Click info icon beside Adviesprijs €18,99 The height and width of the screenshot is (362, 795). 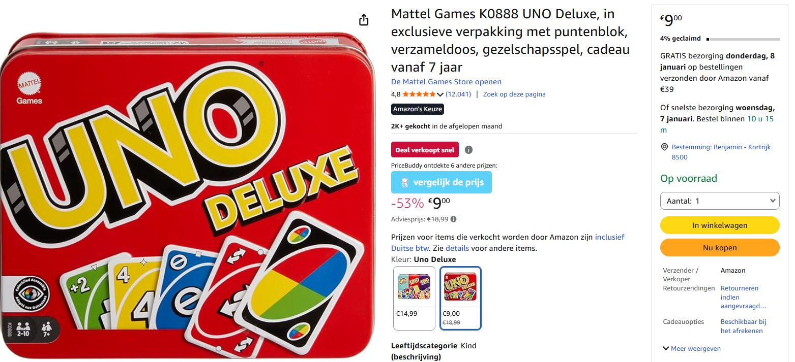point(453,219)
